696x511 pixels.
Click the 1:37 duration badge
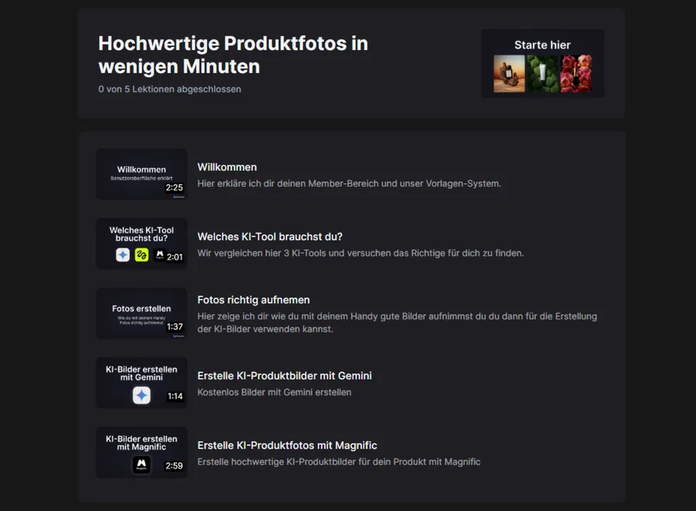(x=175, y=327)
